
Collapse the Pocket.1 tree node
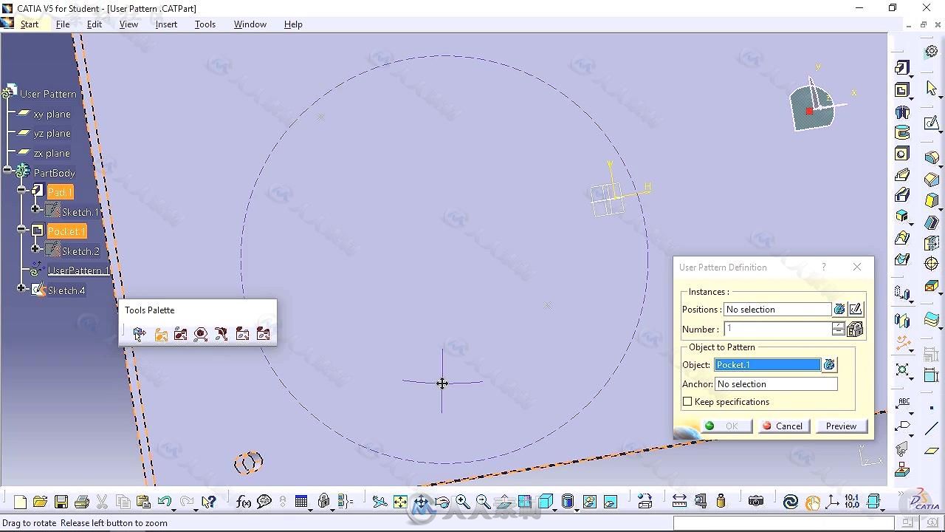click(x=22, y=229)
